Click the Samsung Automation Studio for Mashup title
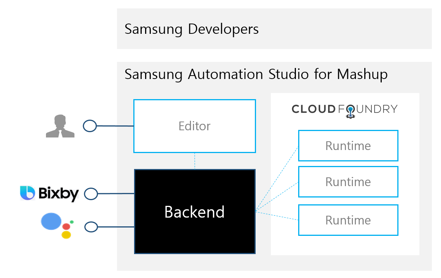 (x=256, y=74)
